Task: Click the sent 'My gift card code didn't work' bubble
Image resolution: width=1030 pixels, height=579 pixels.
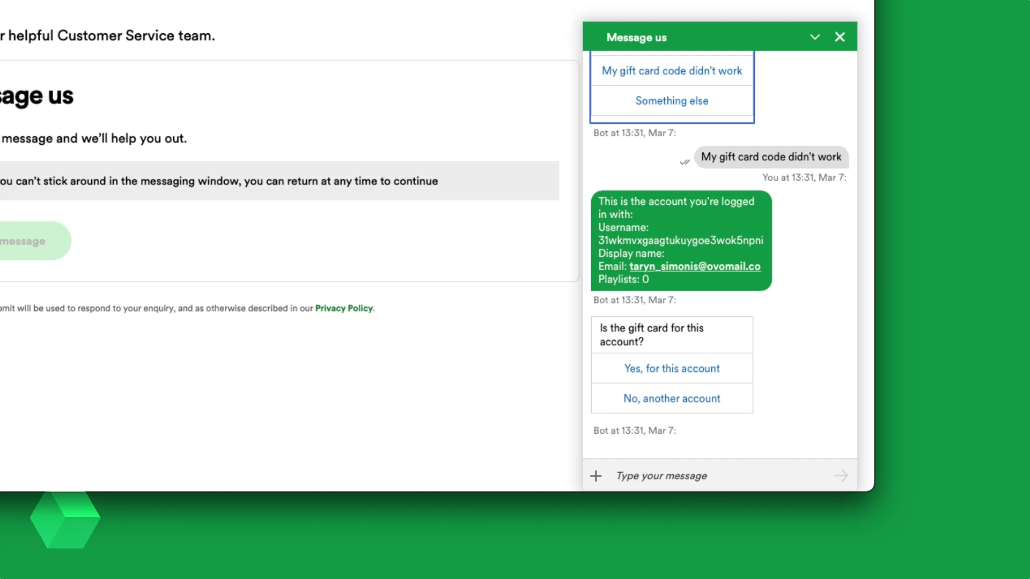Action: point(771,157)
